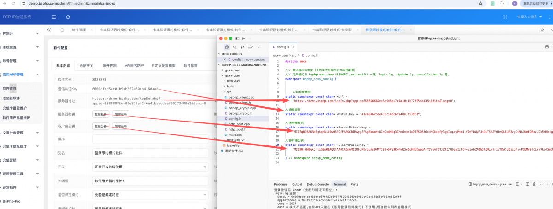Click the green extension icon in browser toolbar
Image resolution: width=553 pixels, height=209 pixels.
[x=493, y=3]
